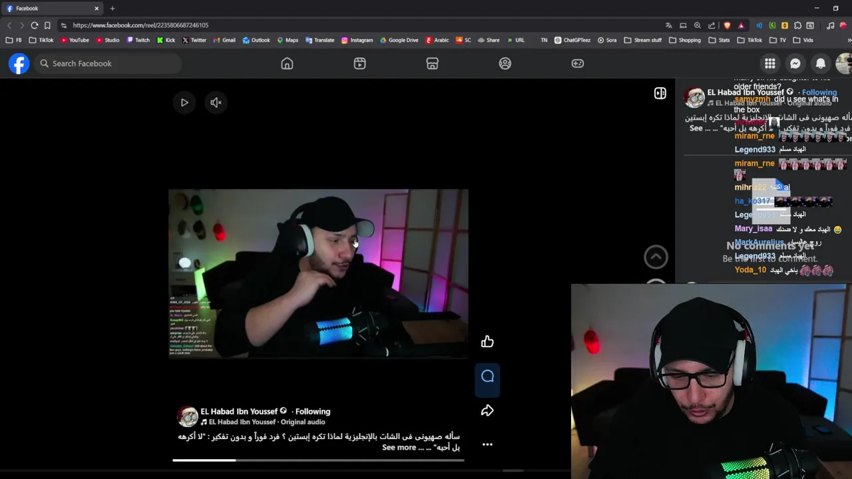Screen dimensions: 852x479
Task: Open the Twitter bookmark
Action: 194,40
